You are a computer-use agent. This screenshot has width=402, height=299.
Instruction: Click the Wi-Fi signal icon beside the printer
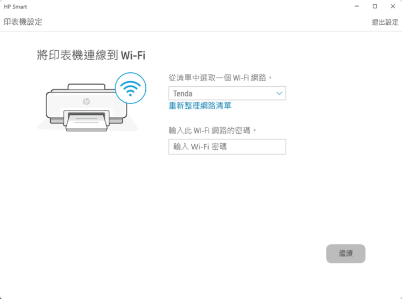click(x=130, y=88)
